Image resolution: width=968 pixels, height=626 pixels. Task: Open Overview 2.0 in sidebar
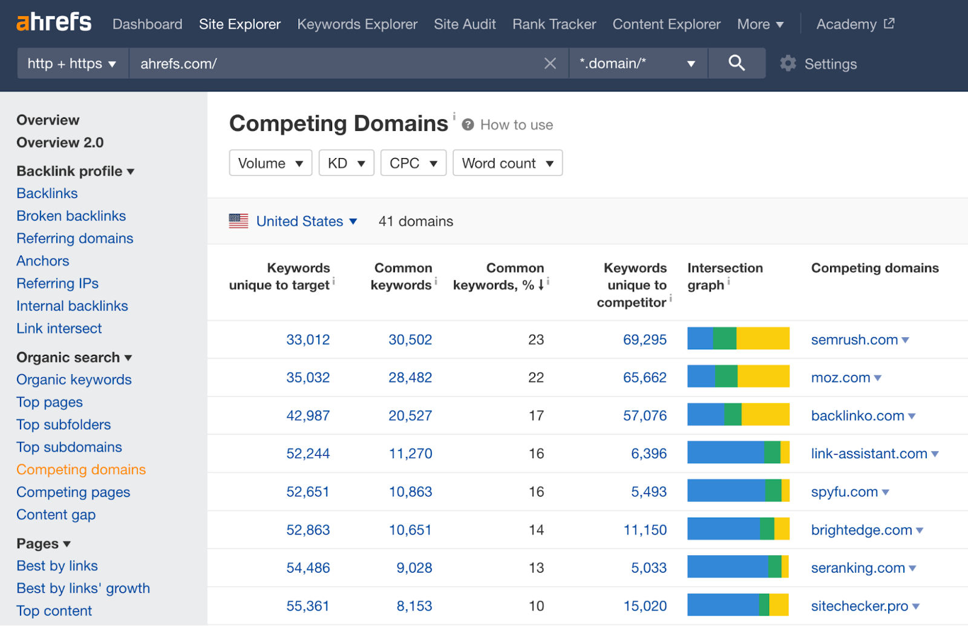click(60, 142)
